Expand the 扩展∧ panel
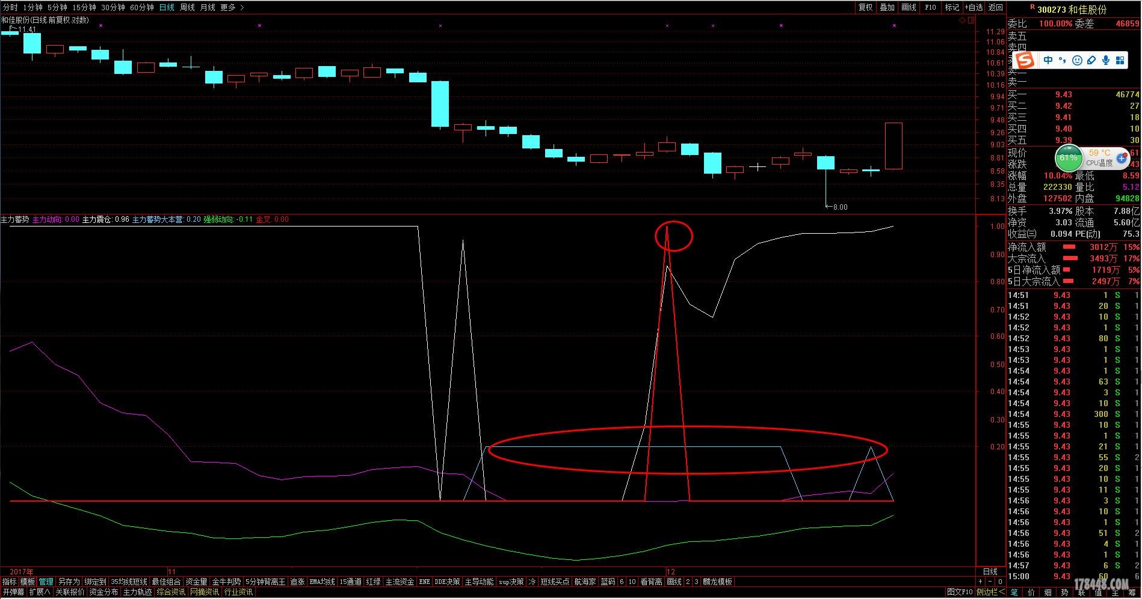The width and height of the screenshot is (1142, 599). pyautogui.click(x=40, y=592)
